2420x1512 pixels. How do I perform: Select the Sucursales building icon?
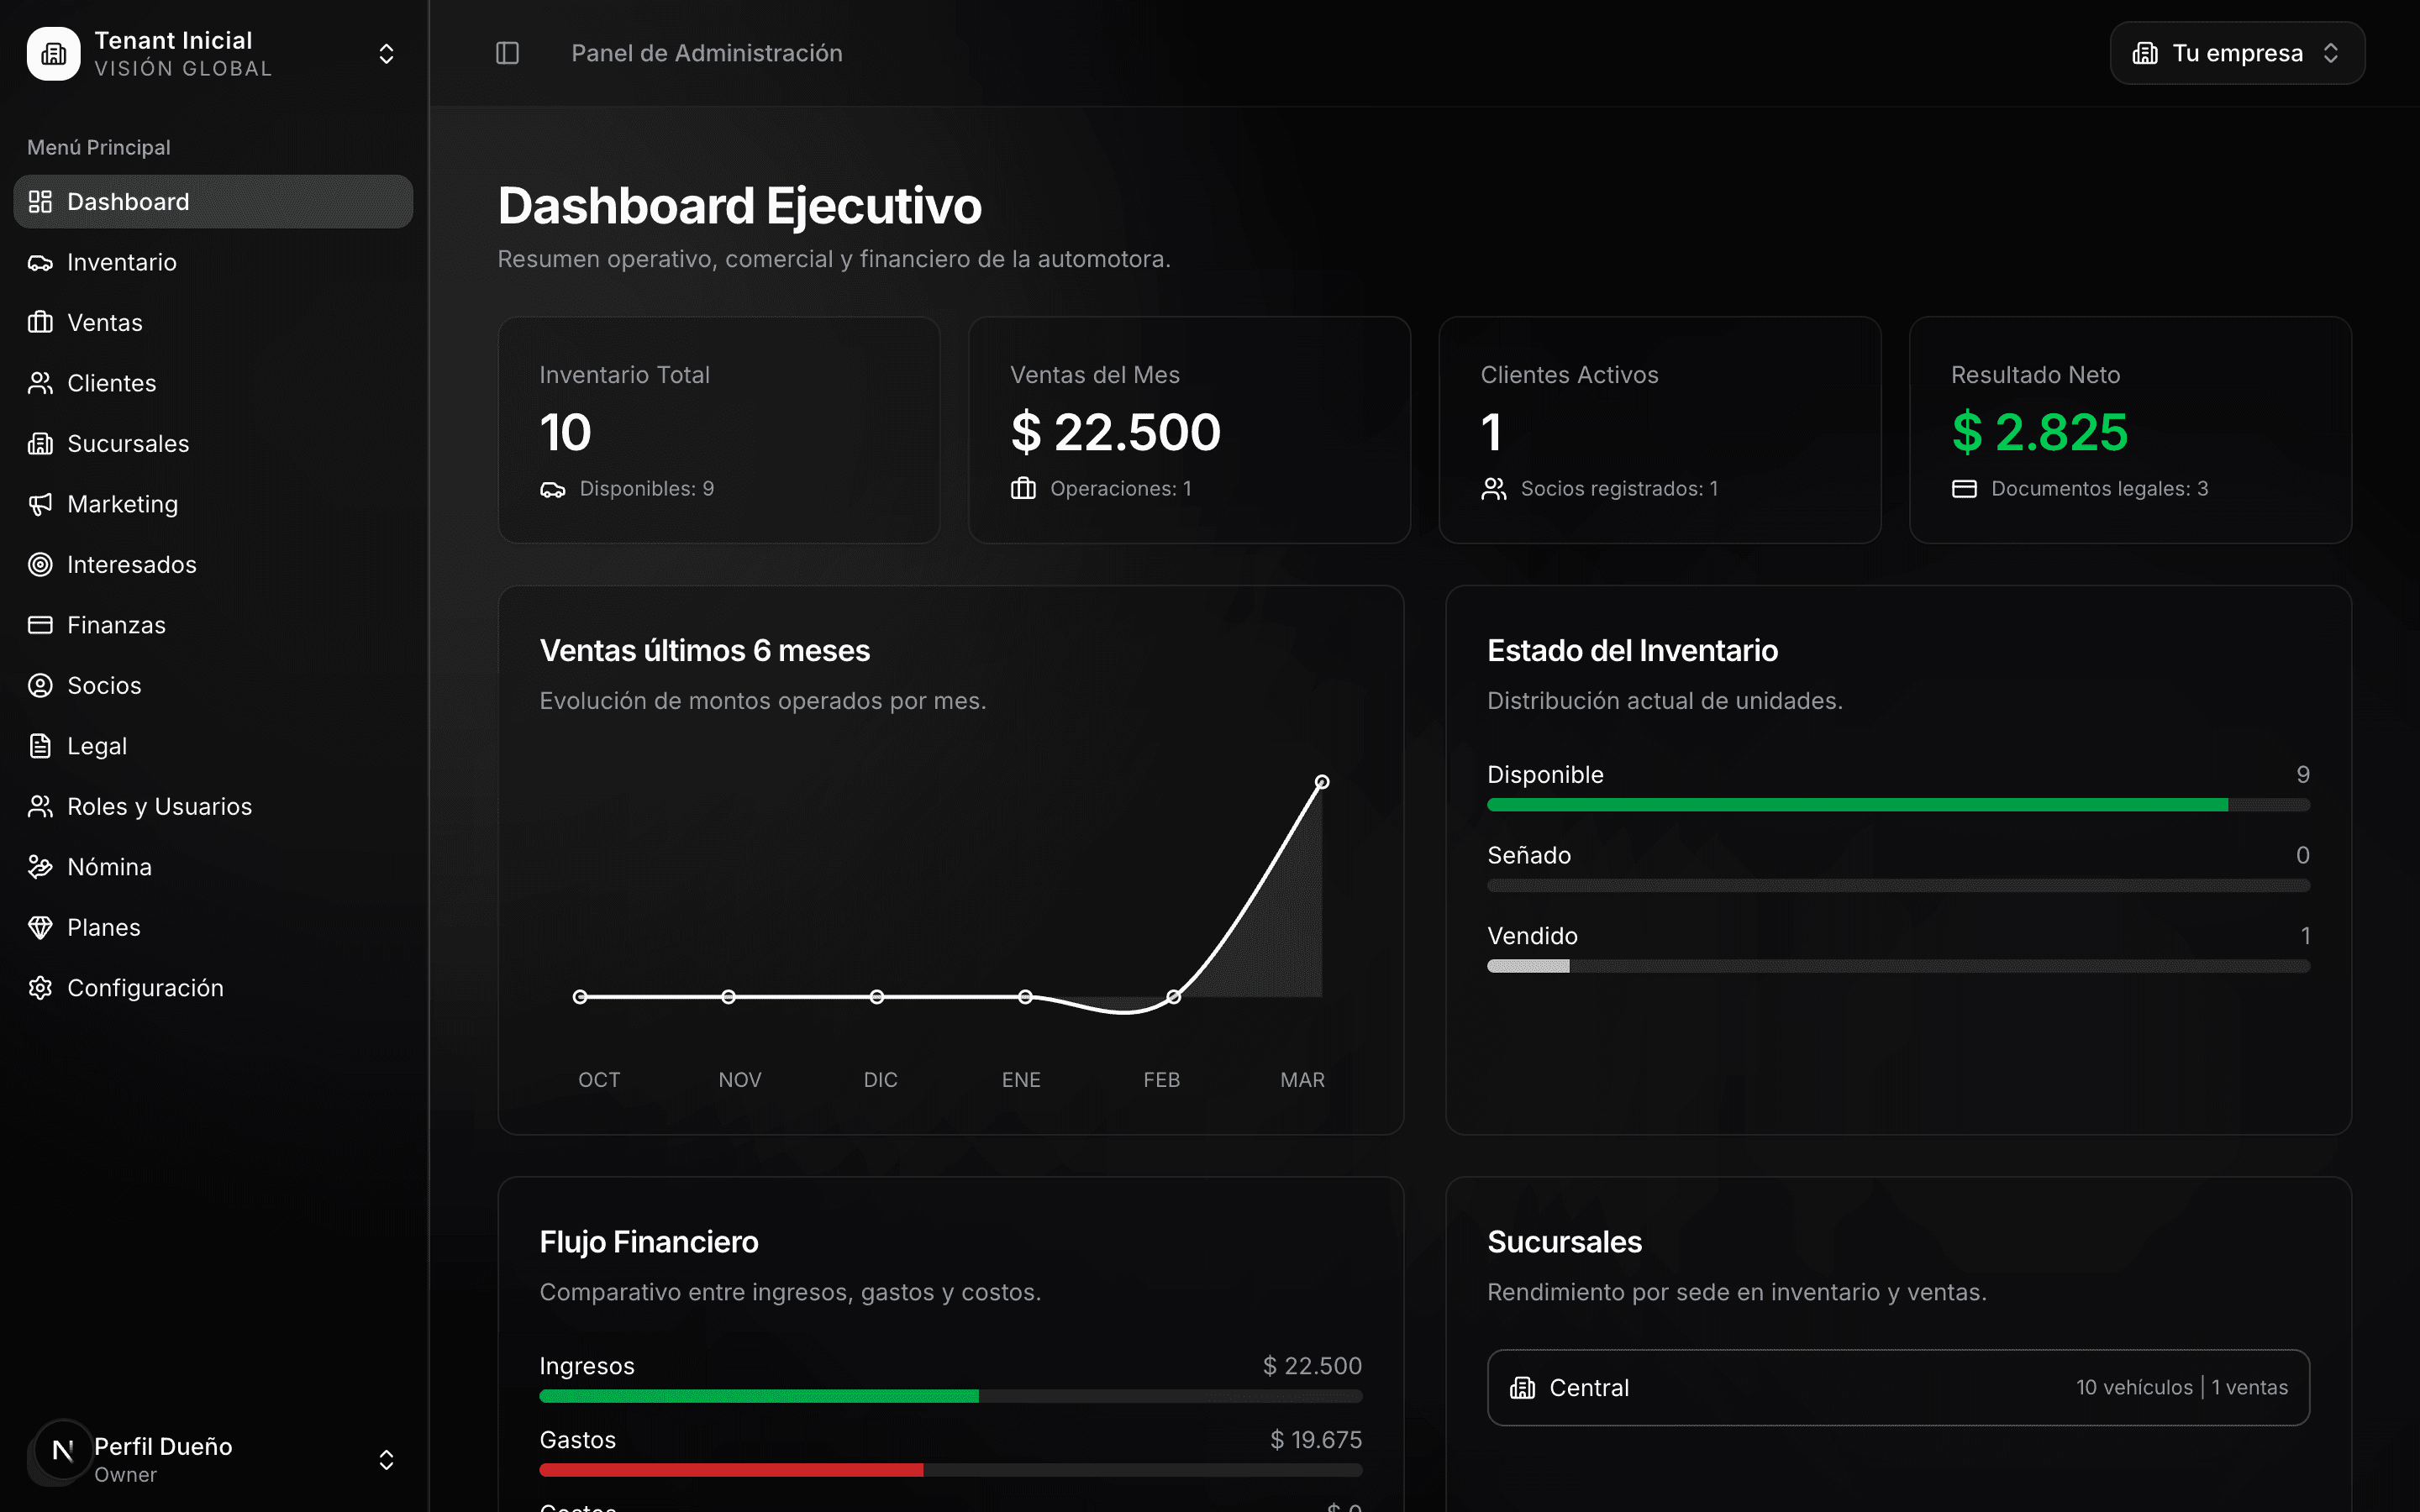[40, 443]
